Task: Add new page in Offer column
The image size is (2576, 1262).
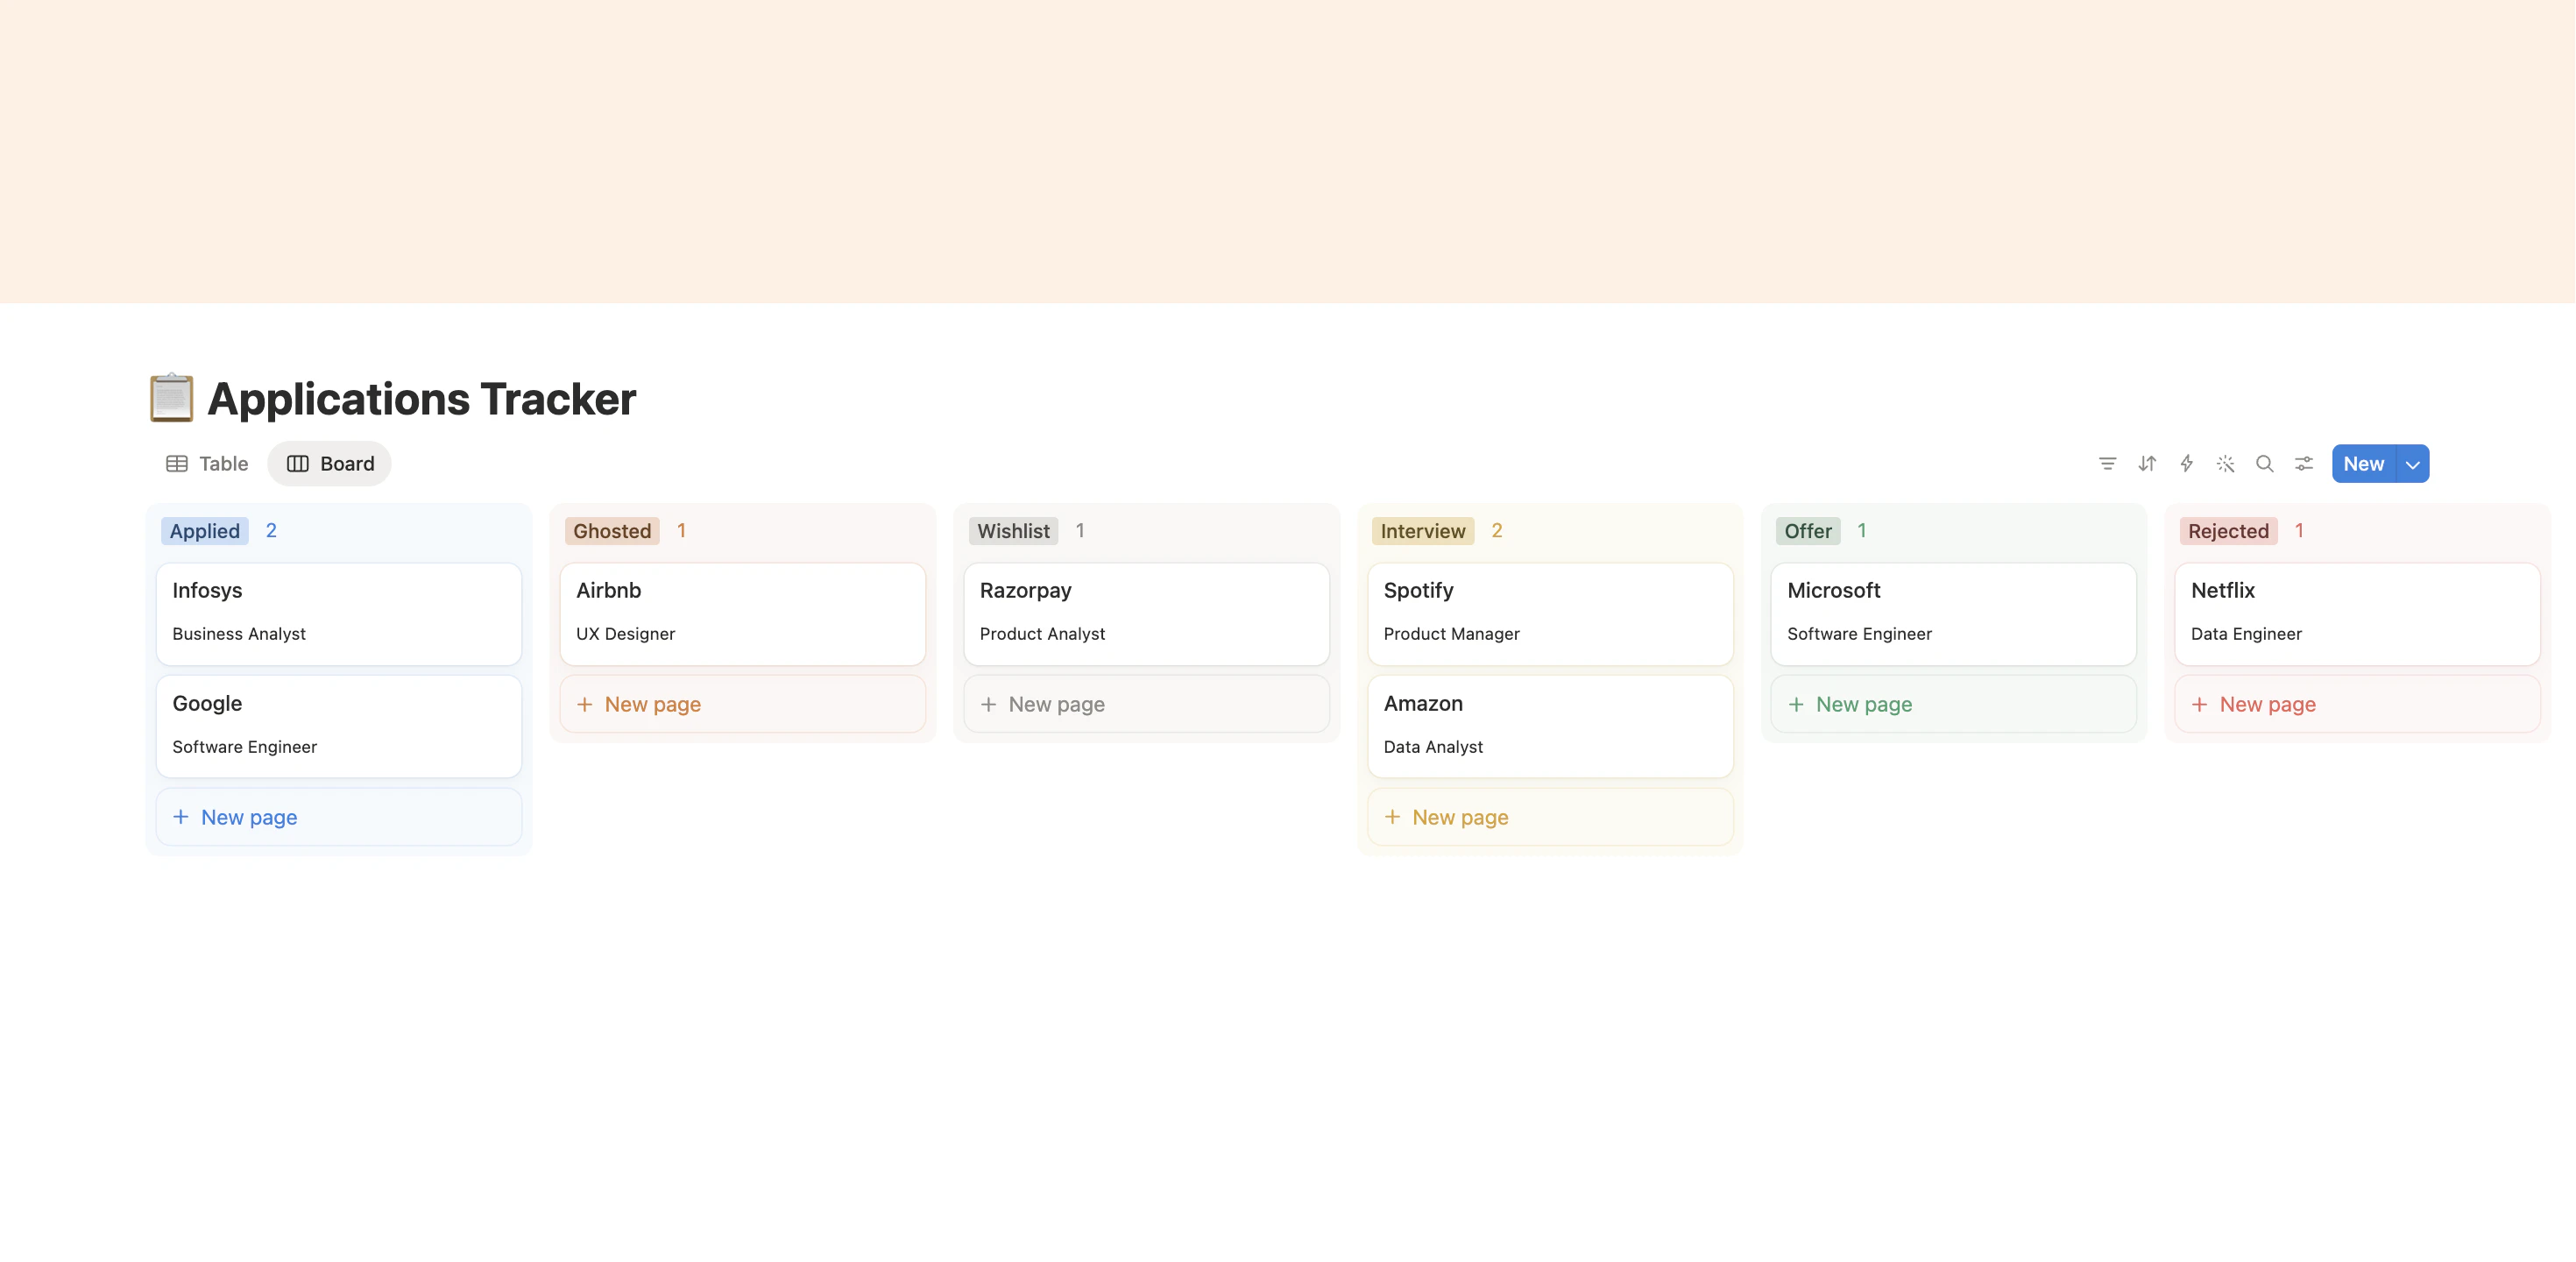Action: point(1954,704)
